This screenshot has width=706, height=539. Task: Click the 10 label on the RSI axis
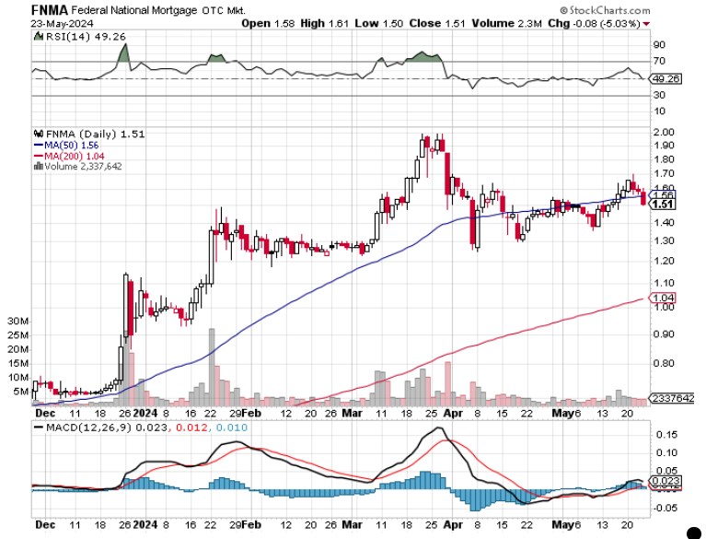[x=659, y=111]
